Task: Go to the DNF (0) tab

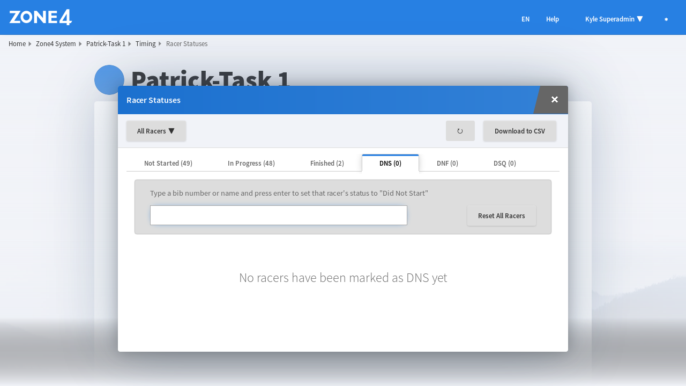Action: click(447, 164)
